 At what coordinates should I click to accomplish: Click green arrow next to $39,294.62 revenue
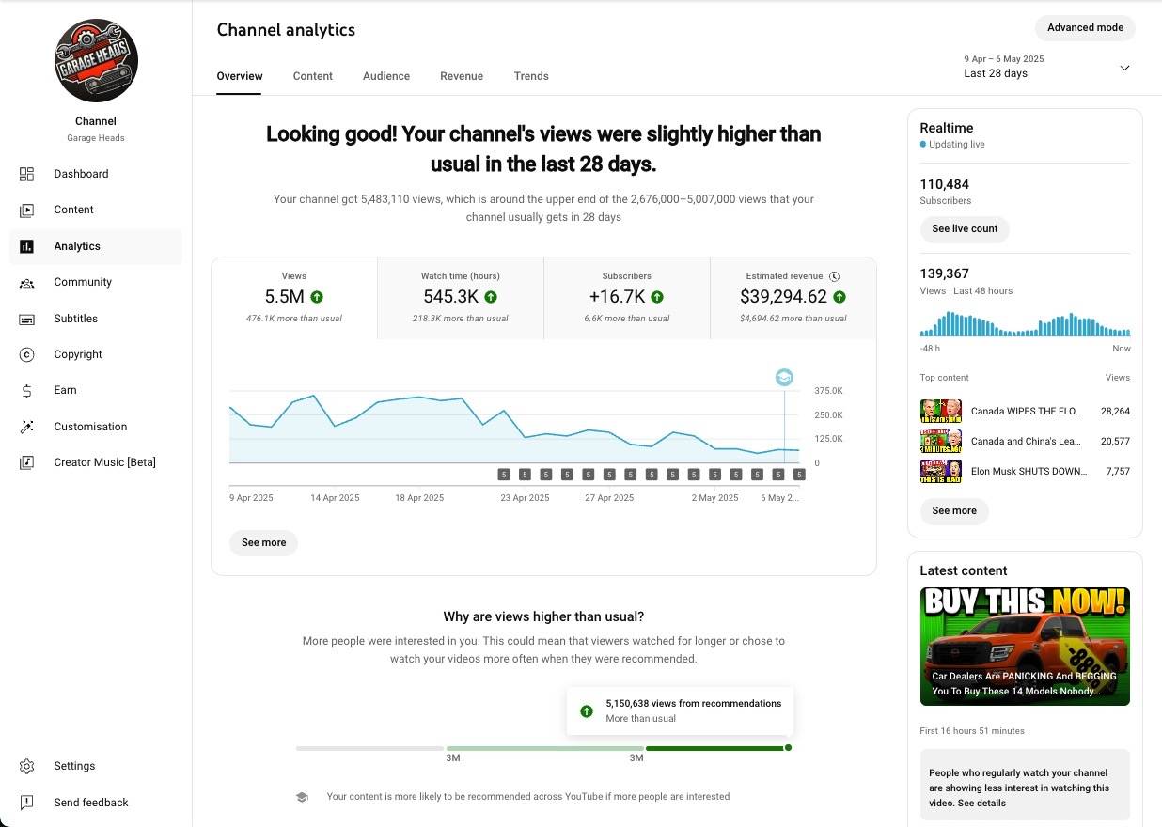pyautogui.click(x=840, y=297)
